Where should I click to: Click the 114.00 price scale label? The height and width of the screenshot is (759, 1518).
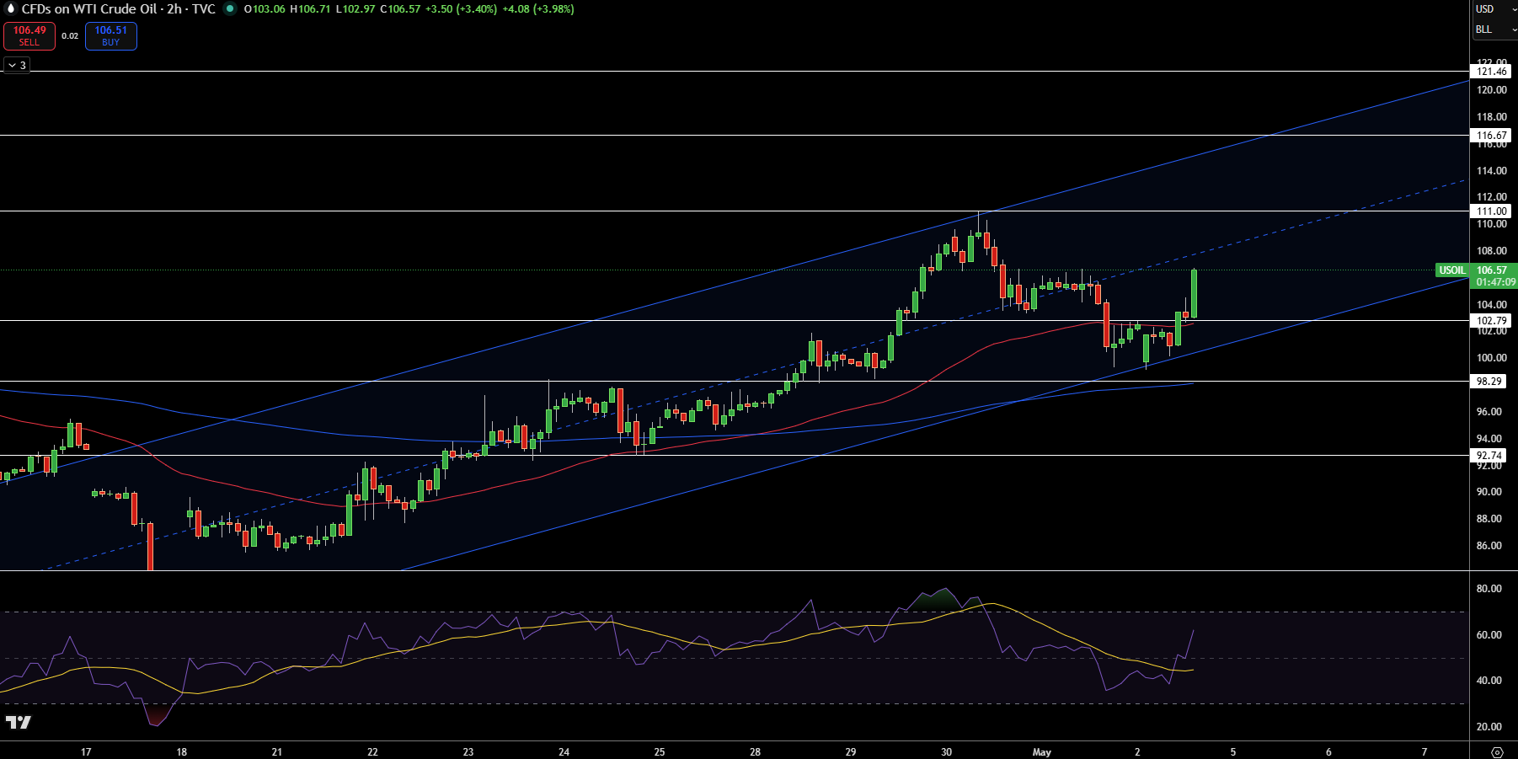pos(1491,171)
